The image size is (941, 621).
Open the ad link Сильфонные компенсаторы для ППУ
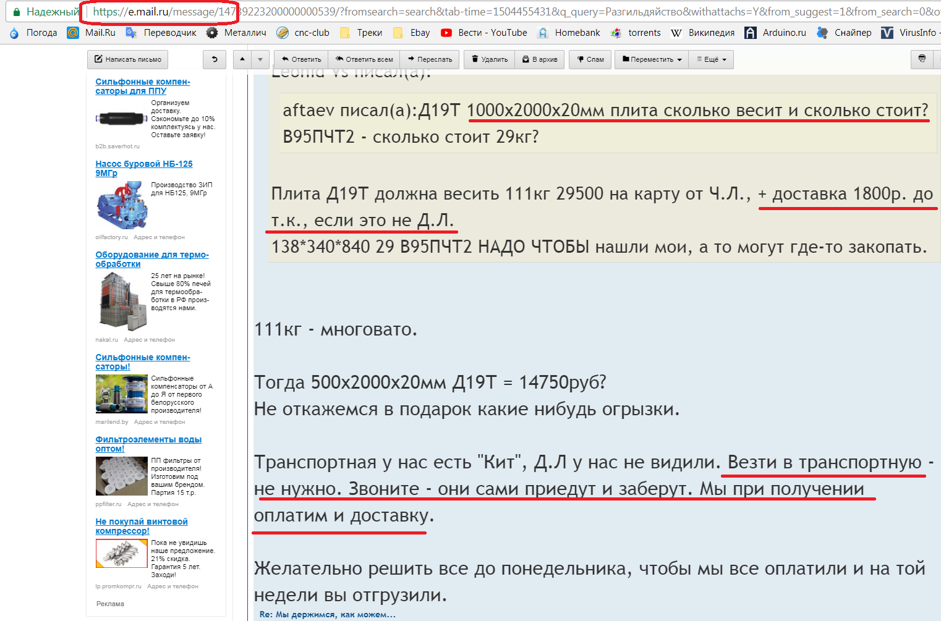pos(143,86)
